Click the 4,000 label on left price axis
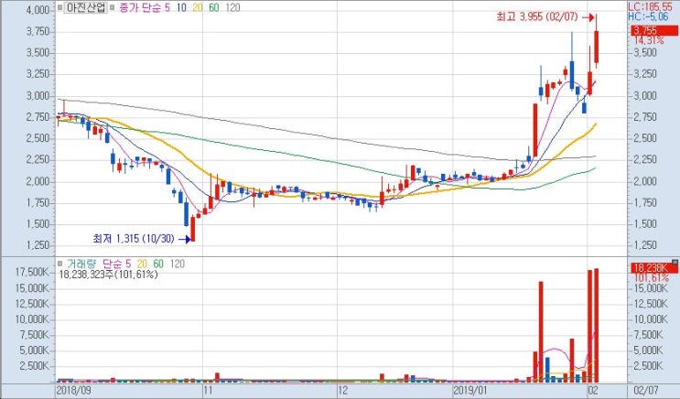The image size is (680, 399). pos(38,9)
